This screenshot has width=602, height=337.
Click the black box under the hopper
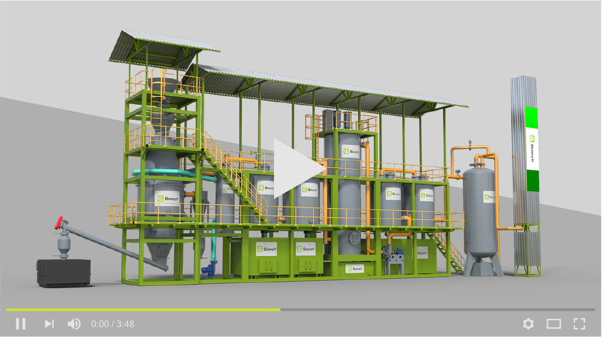[x=64, y=272]
